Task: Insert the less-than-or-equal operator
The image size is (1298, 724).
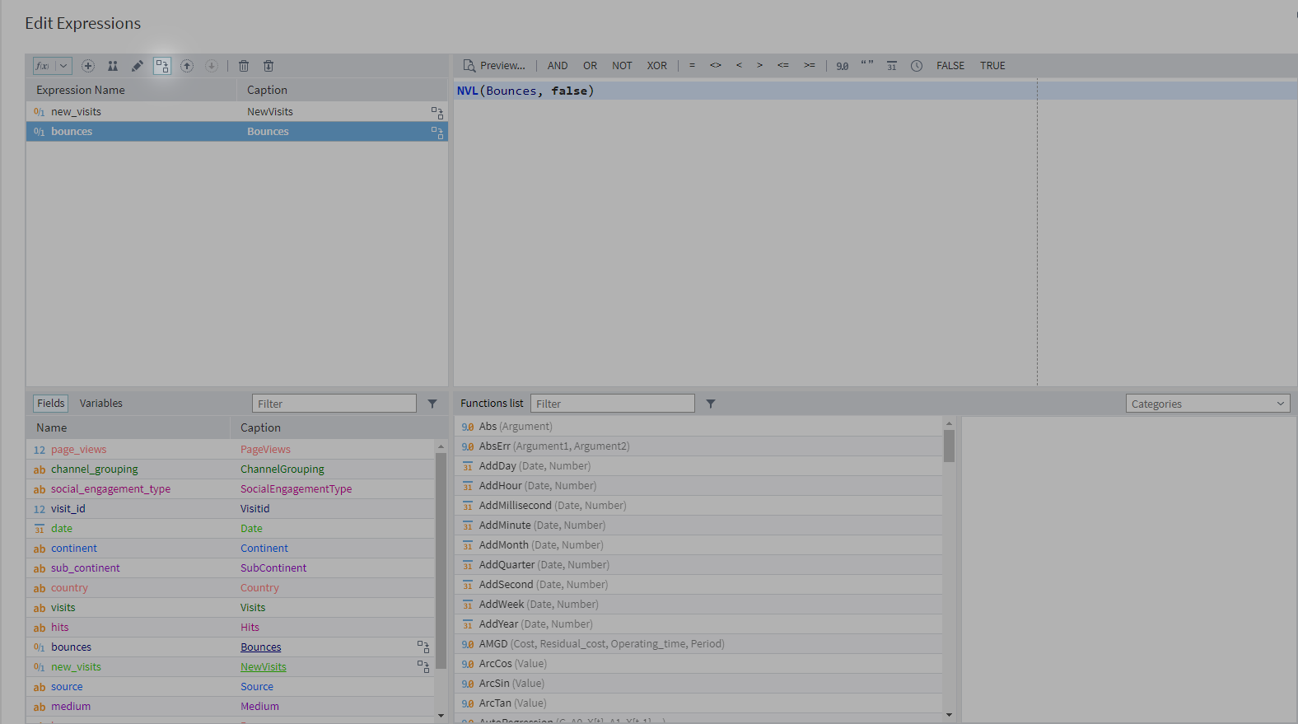Action: click(783, 66)
